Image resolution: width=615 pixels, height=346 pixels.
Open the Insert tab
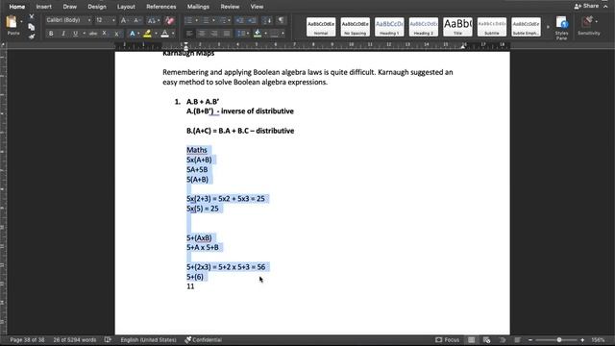(43, 7)
